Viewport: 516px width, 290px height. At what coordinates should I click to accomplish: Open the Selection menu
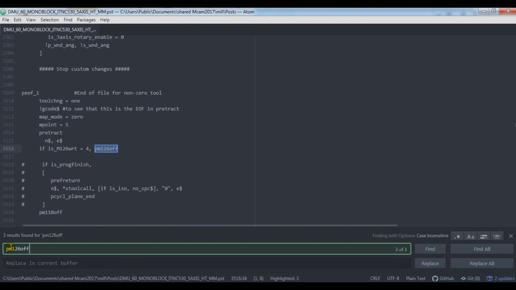[x=50, y=20]
